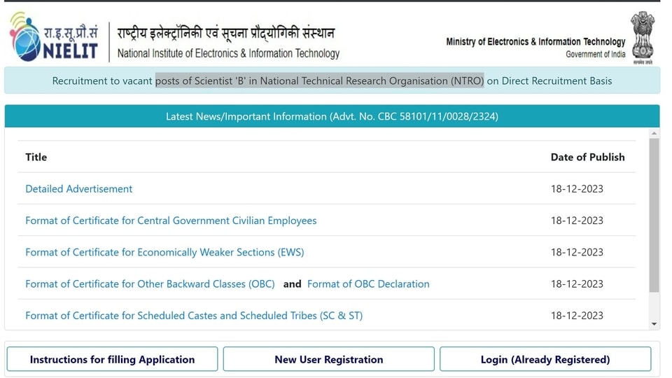Click the Scientist 'B' recruitment banner text
This screenshot has width=672, height=378.
[x=332, y=80]
